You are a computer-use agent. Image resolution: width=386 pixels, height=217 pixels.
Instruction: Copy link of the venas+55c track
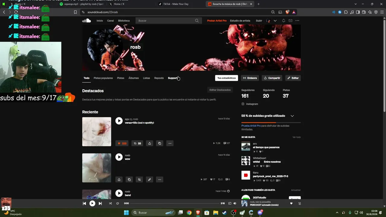pyautogui.click(x=160, y=143)
